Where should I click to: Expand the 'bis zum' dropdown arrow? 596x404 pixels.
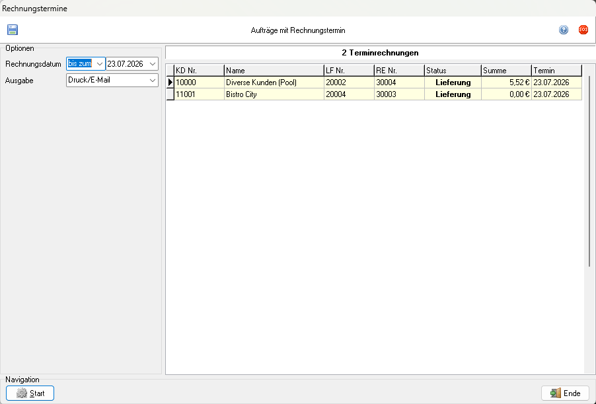100,64
